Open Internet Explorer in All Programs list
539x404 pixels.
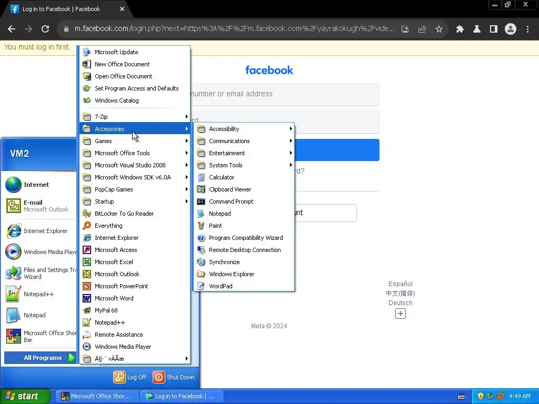[x=135, y=238]
